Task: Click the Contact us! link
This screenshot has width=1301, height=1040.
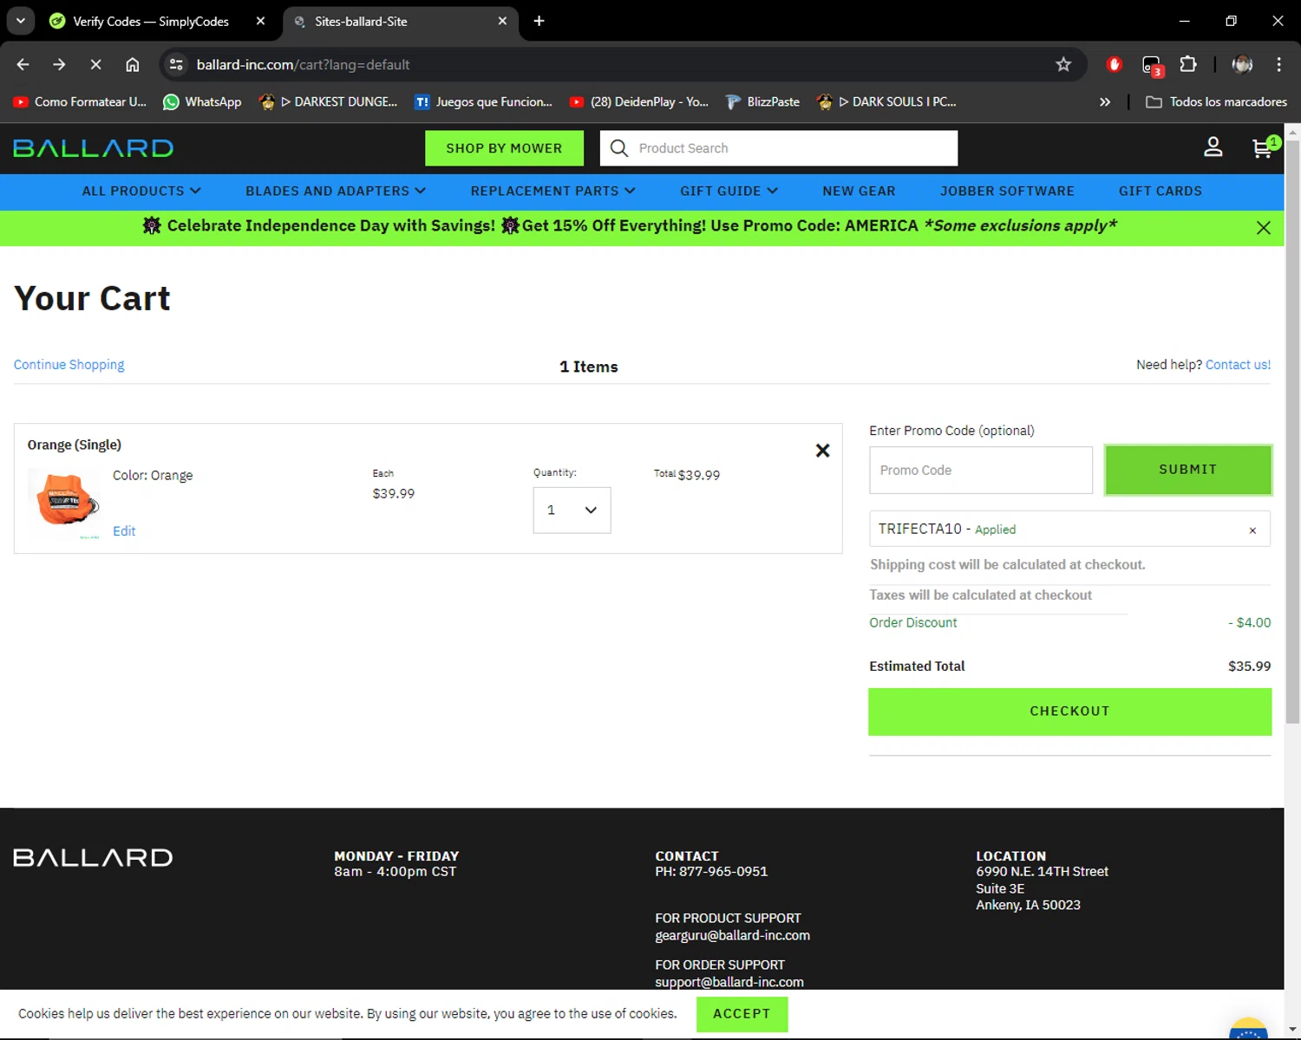Action: point(1238,365)
